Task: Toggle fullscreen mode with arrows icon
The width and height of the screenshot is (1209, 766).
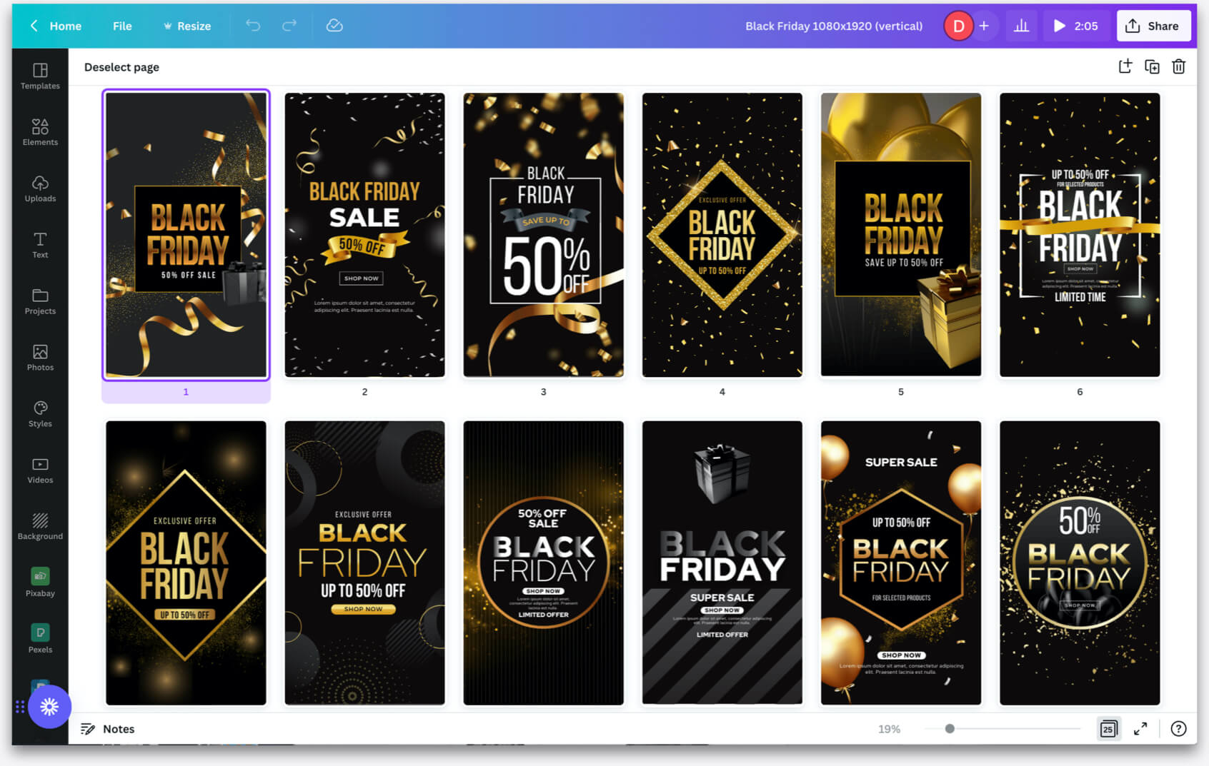Action: coord(1140,728)
